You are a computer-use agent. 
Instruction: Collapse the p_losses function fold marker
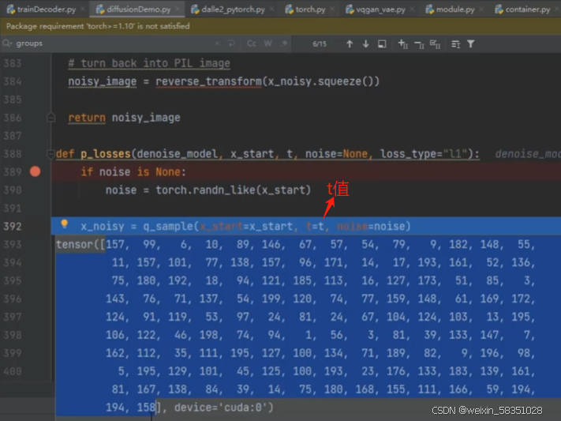(50, 154)
